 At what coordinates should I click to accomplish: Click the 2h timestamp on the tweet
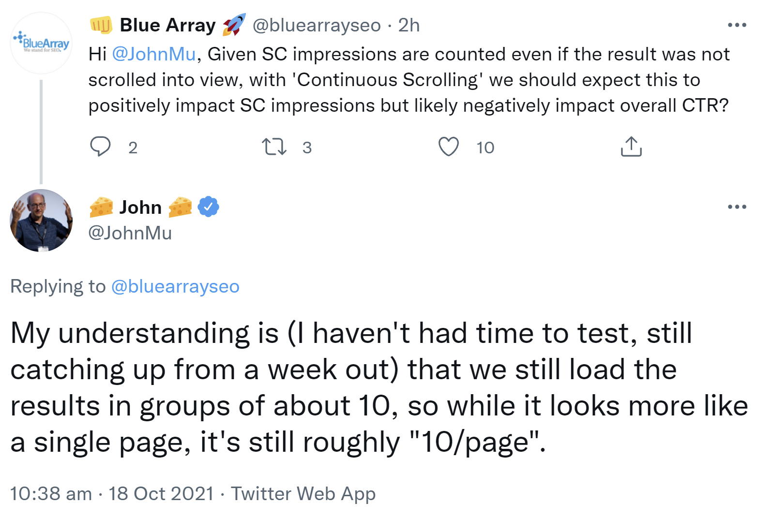coord(409,25)
